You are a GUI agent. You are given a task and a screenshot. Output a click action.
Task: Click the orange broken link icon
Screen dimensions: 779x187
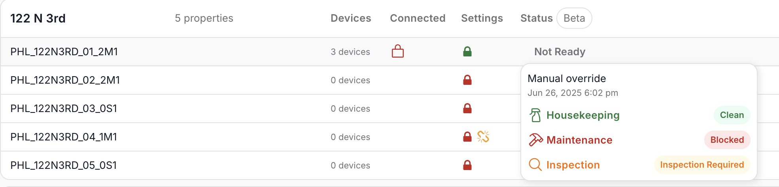click(x=483, y=137)
